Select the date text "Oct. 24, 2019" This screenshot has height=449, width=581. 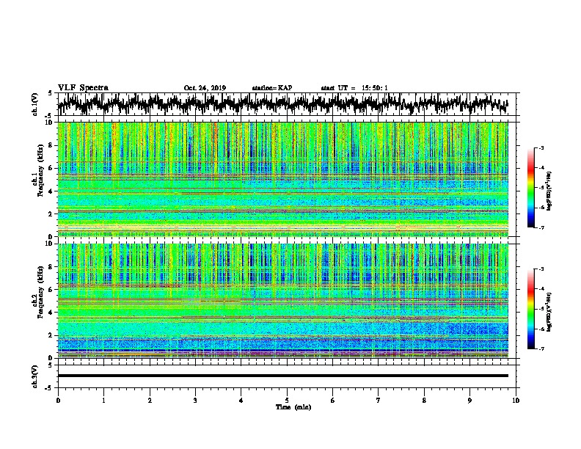[205, 88]
